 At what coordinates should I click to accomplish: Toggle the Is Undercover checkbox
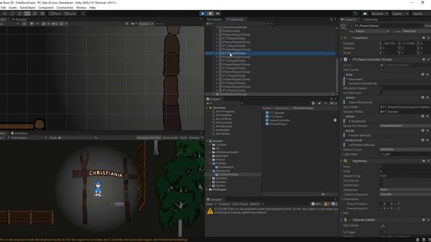pyautogui.click(x=381, y=93)
